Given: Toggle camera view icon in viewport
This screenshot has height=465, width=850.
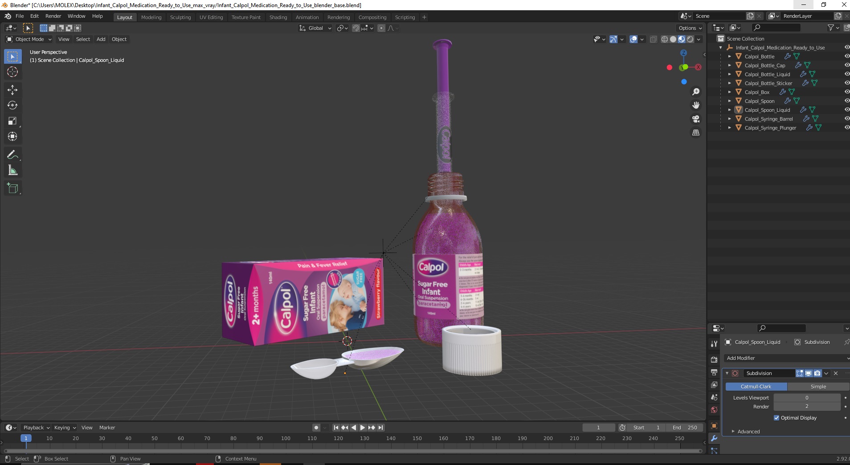Looking at the screenshot, I should coord(695,119).
